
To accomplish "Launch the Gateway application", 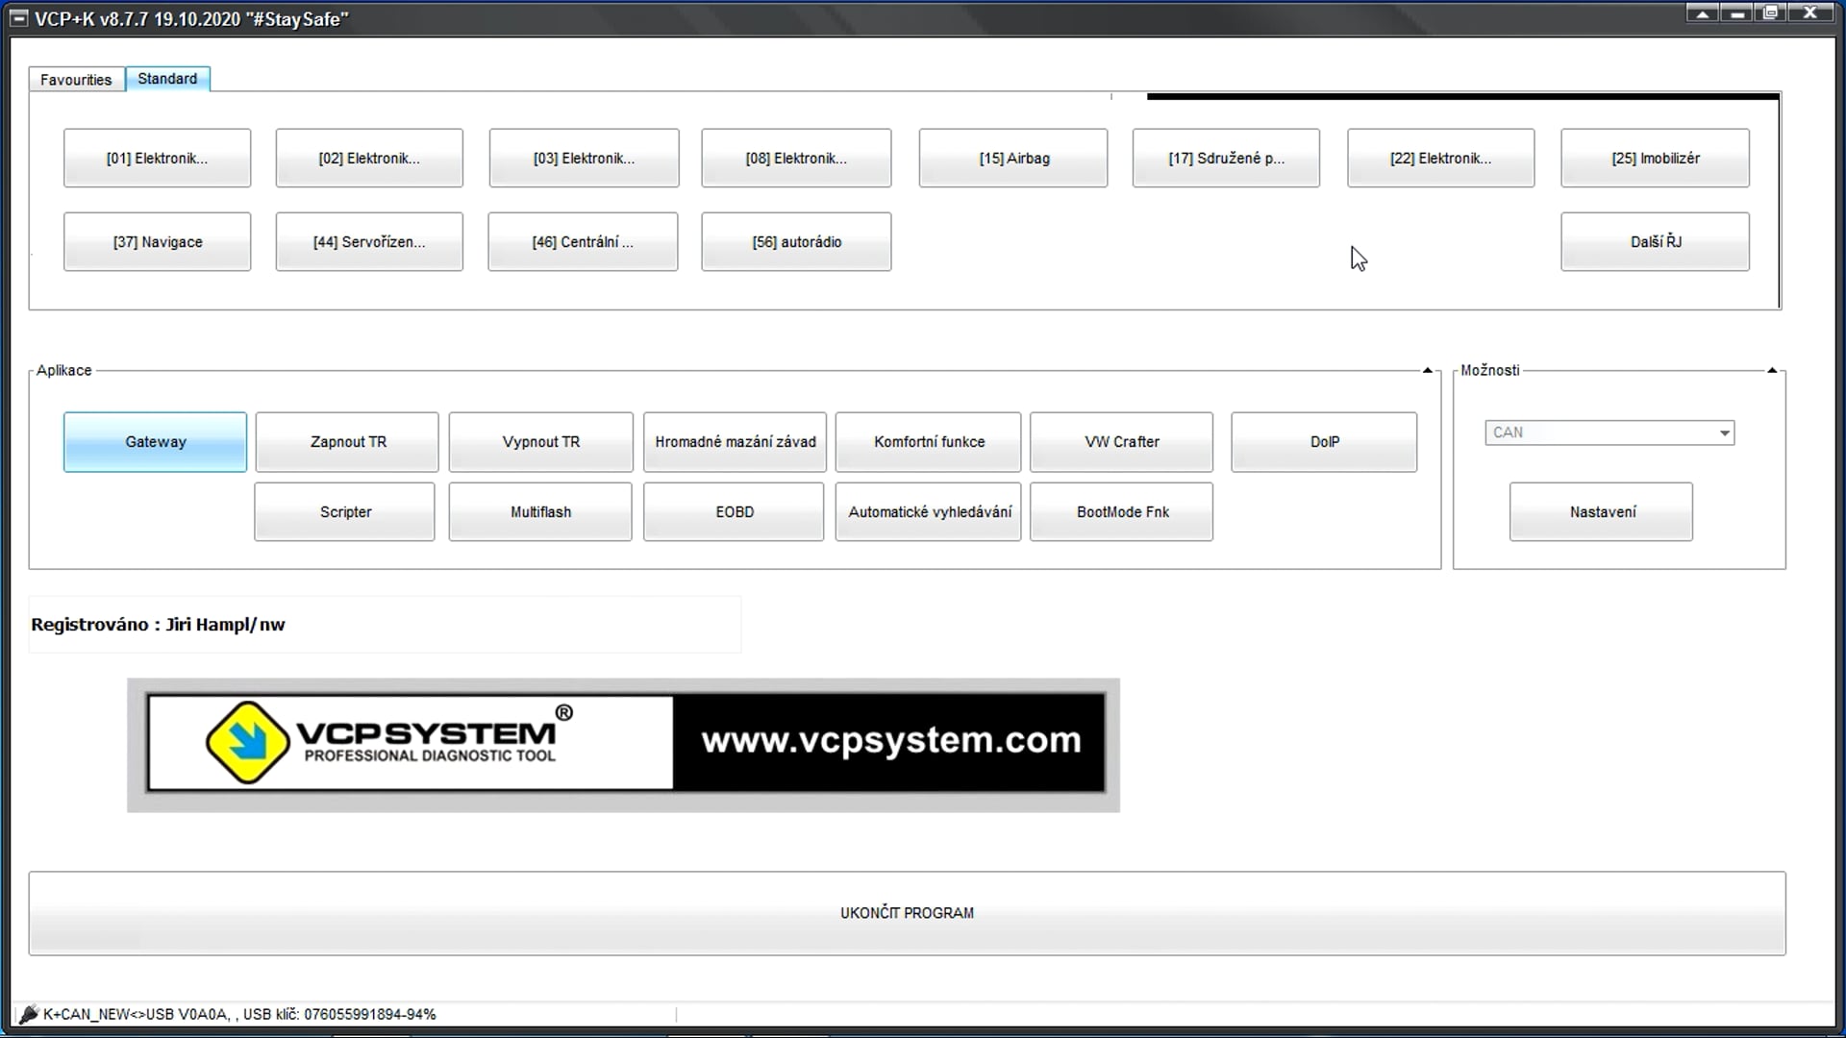I will (155, 442).
